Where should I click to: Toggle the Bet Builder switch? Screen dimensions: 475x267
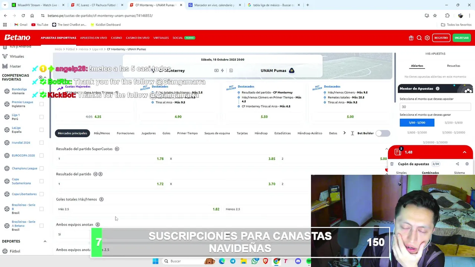pos(383,133)
